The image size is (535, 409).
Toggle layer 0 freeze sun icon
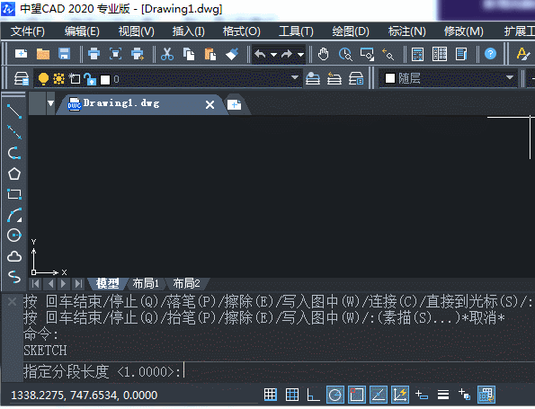[58, 79]
